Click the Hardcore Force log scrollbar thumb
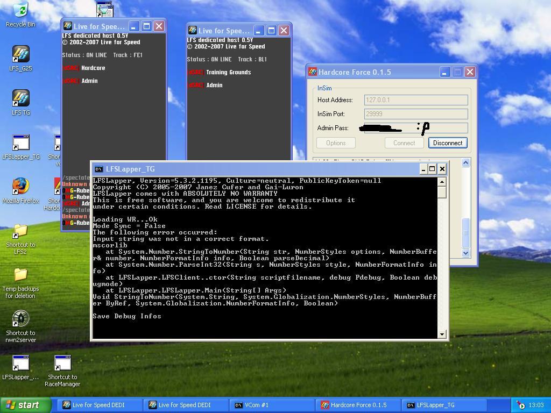 tap(465, 233)
